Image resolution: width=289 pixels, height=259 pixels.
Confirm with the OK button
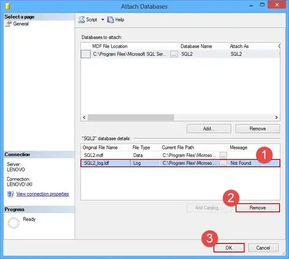click(229, 248)
